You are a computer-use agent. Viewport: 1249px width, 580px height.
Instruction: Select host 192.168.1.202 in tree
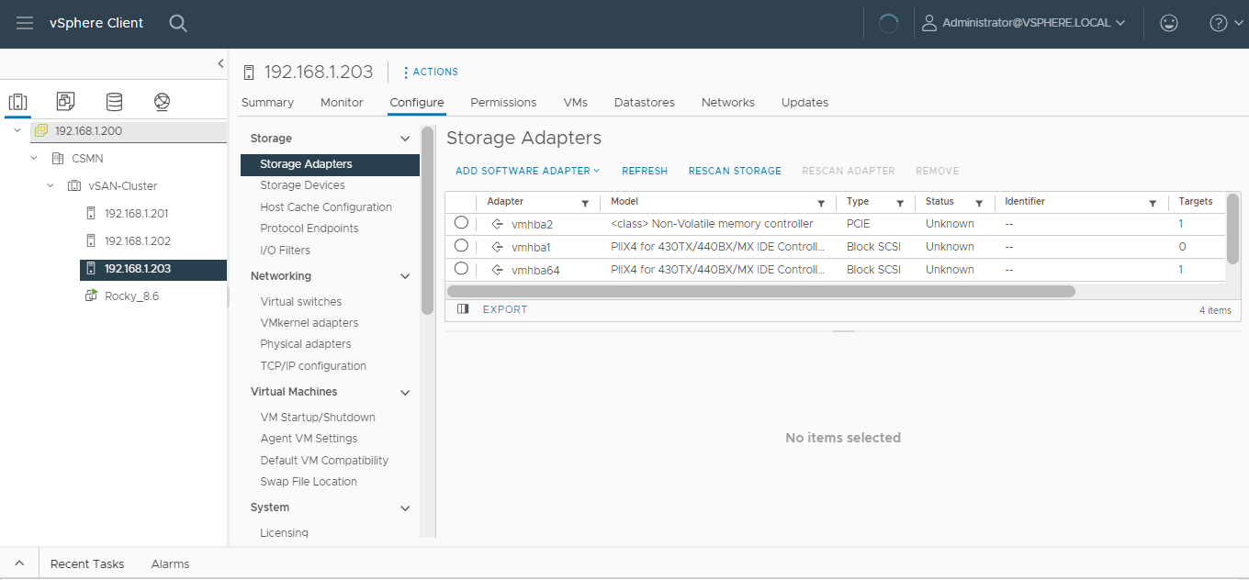[136, 241]
